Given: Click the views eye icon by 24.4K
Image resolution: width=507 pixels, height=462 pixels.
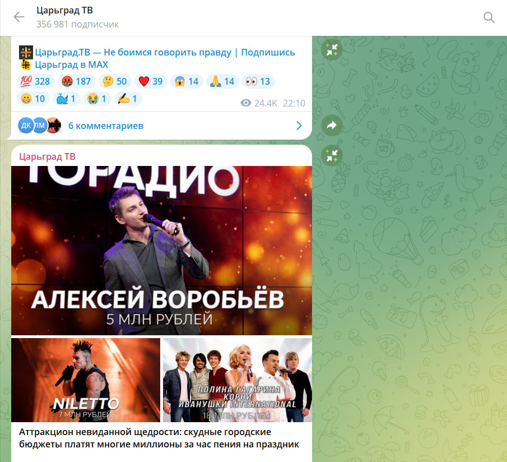Looking at the screenshot, I should coord(246,103).
